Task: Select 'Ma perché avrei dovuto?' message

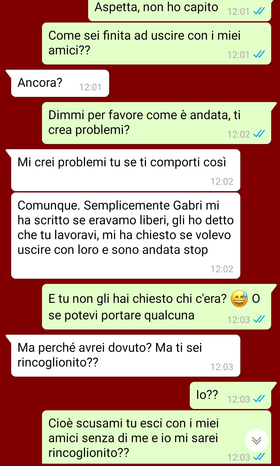Action: coord(125,356)
